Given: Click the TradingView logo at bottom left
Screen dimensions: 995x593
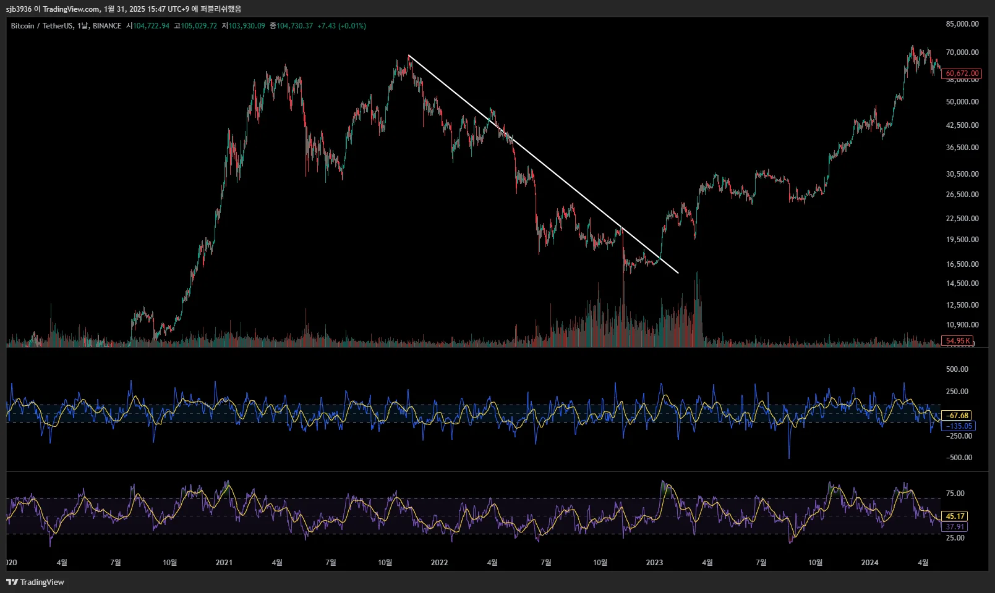Looking at the screenshot, I should 35,582.
